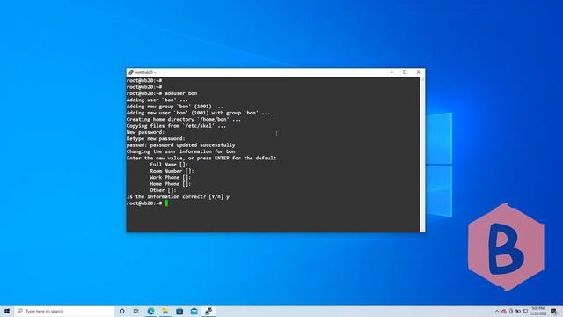The height and width of the screenshot is (317, 563).
Task: Click the red tray application icon
Action: pyautogui.click(x=504, y=311)
